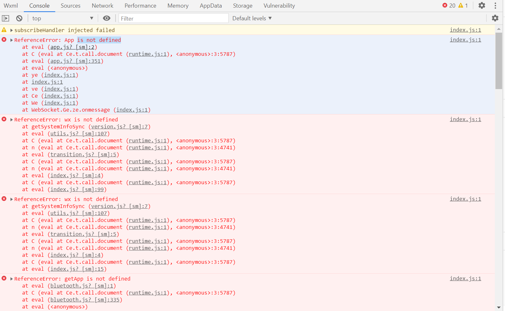Open the index.js:1 link in the ye frame
505x311 pixels.
pos(60,75)
